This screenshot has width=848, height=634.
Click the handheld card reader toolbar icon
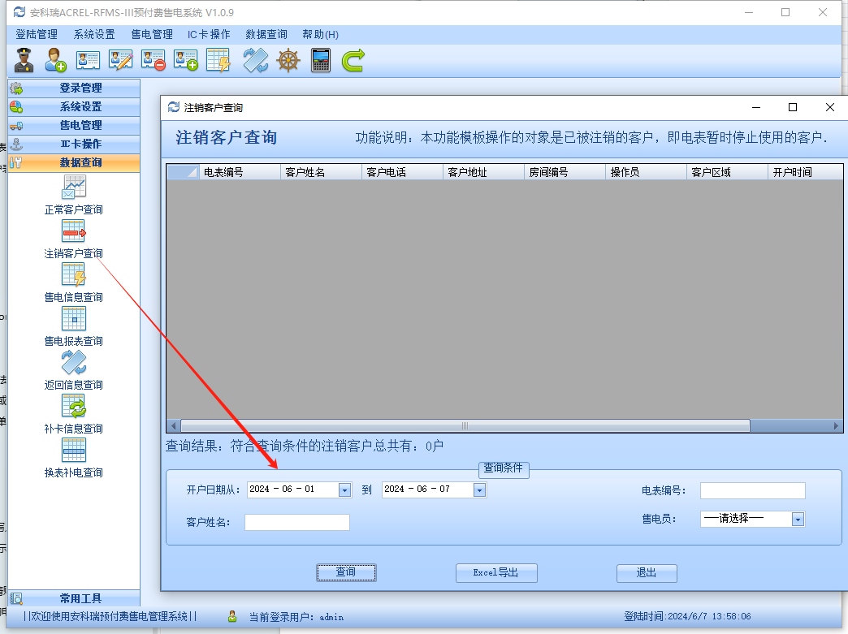click(321, 60)
